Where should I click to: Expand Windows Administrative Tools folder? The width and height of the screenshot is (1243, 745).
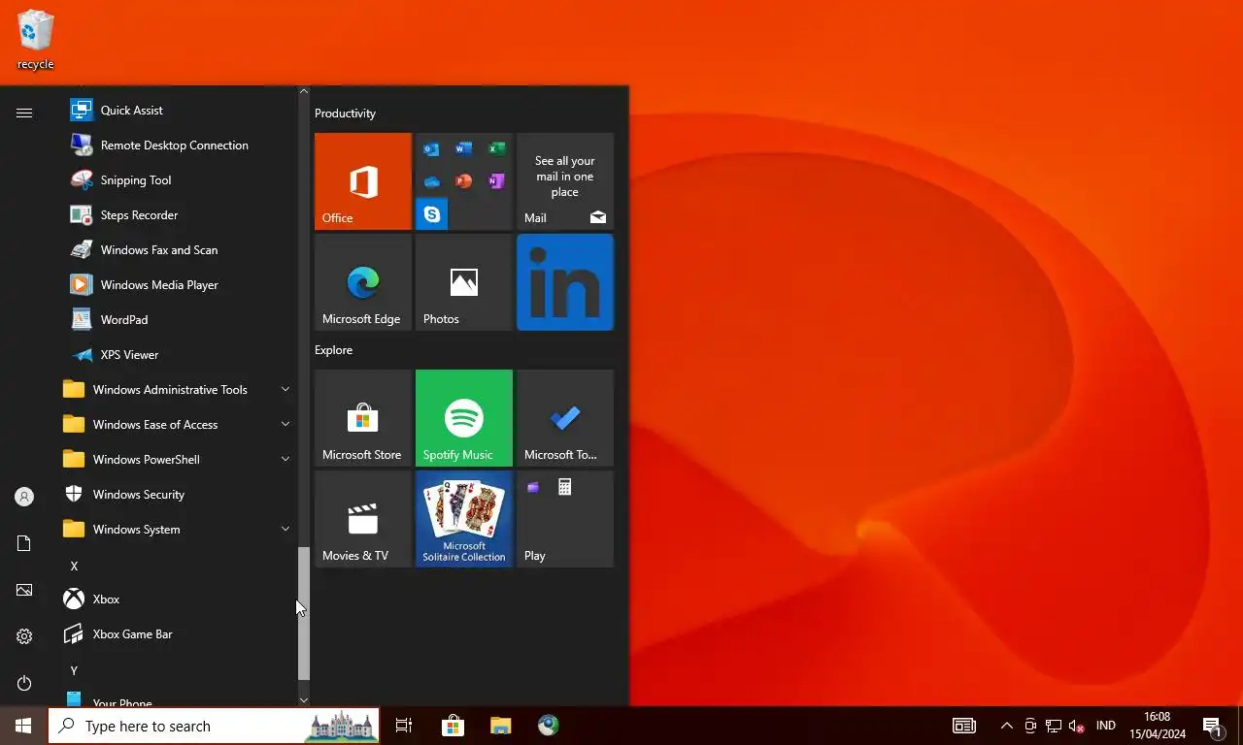click(179, 390)
